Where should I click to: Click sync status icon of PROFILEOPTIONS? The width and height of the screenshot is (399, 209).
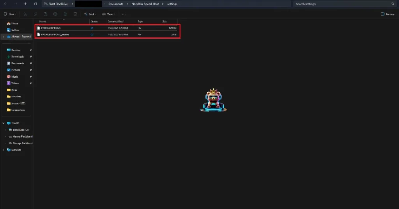[x=92, y=28]
